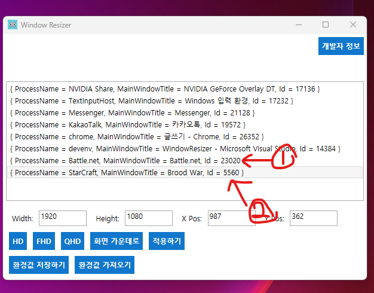Image resolution: width=374 pixels, height=293 pixels.
Task: Open the 개발자 정보 developer info button
Action: pos(341,46)
